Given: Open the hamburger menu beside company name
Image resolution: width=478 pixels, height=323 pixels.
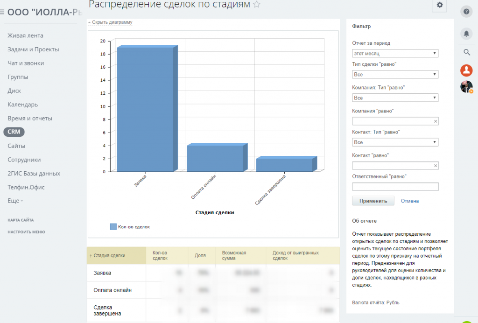Looking at the screenshot, I should [2, 12].
